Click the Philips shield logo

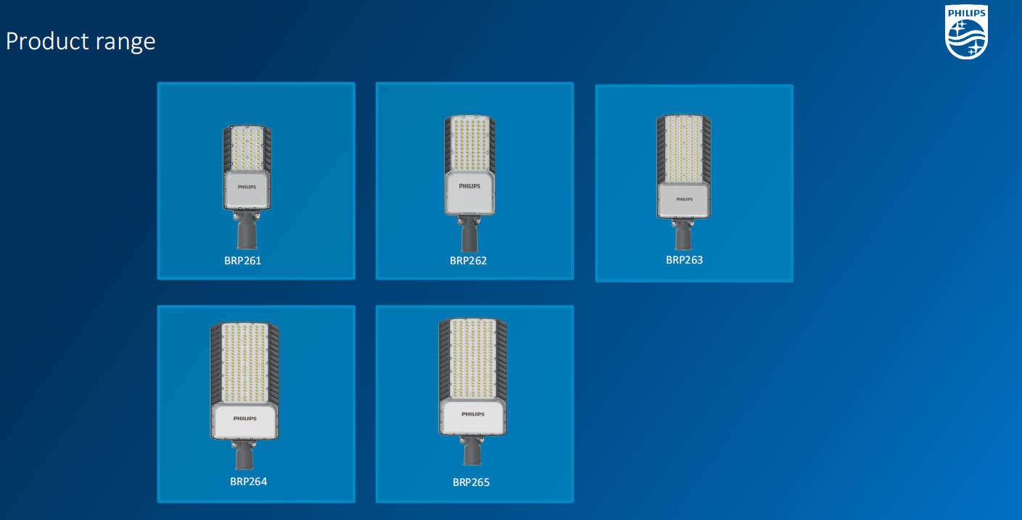(966, 33)
